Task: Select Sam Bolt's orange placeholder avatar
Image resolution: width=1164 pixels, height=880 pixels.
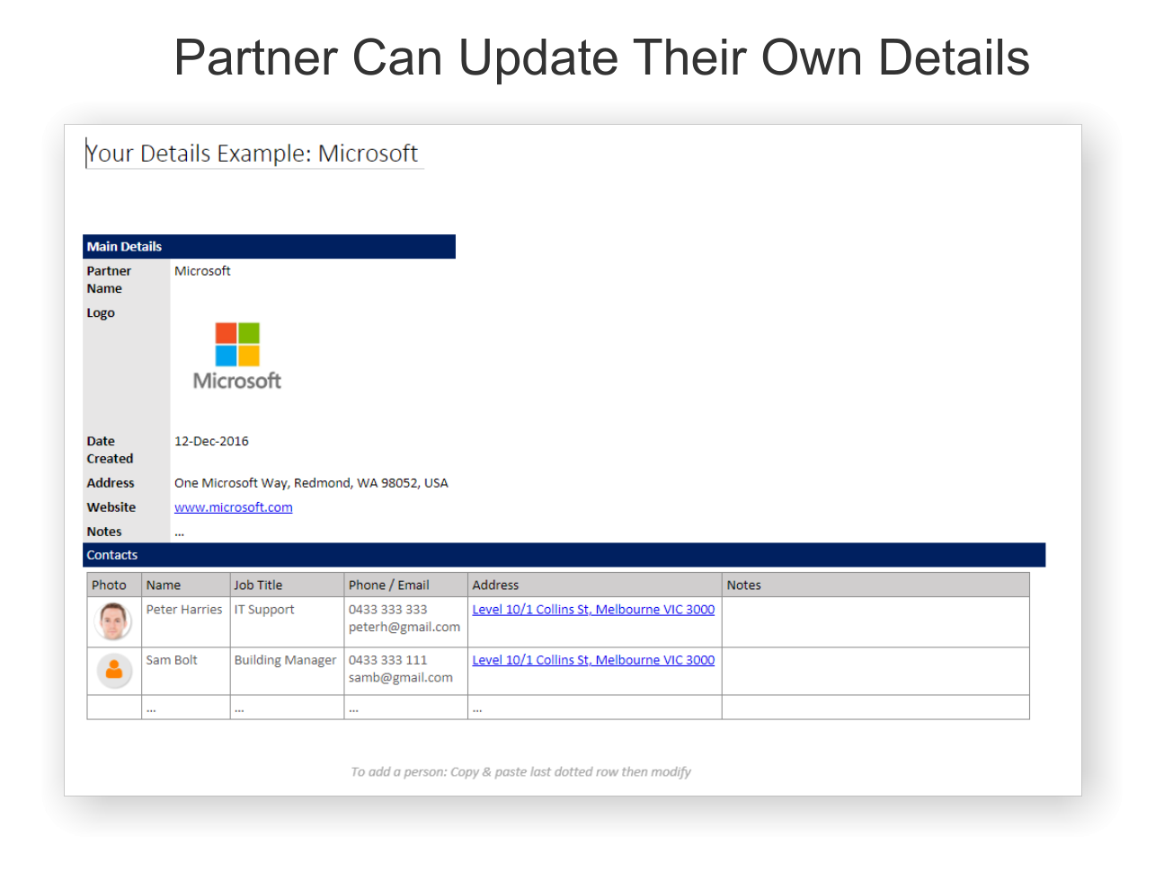Action: pos(114,670)
